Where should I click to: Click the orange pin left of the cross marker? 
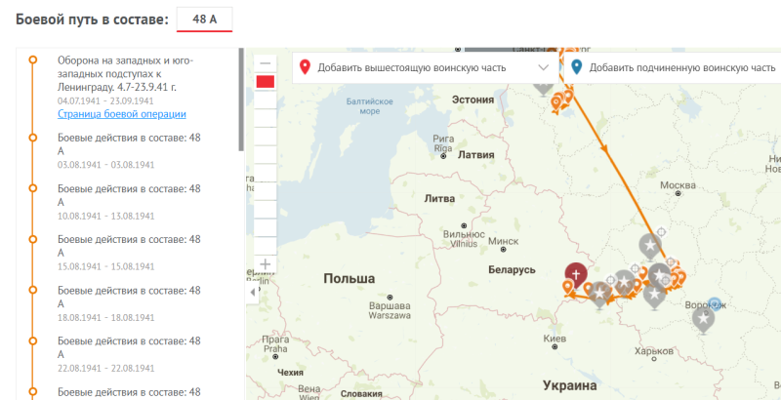[568, 287]
